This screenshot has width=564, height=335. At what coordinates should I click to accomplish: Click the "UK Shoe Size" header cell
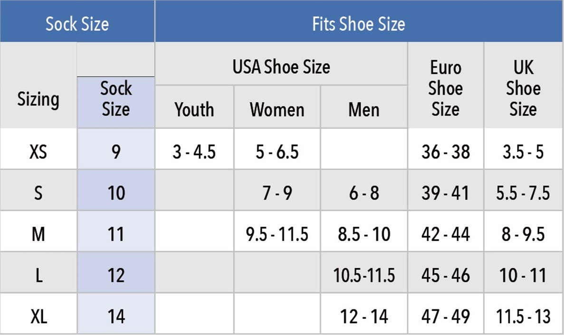(x=523, y=88)
